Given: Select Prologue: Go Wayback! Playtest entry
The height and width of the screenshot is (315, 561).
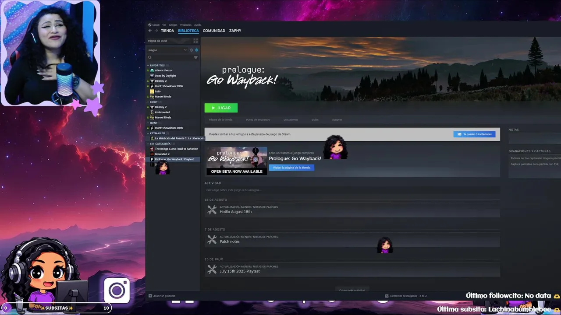Looking at the screenshot, I should [174, 159].
